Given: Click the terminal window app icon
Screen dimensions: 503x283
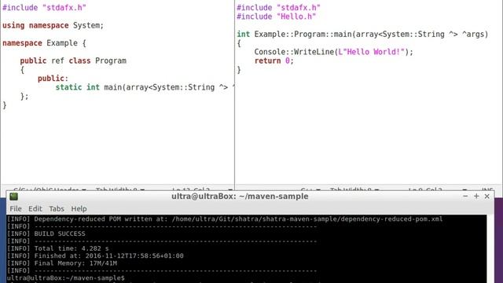Looking at the screenshot, I should click(x=14, y=197).
